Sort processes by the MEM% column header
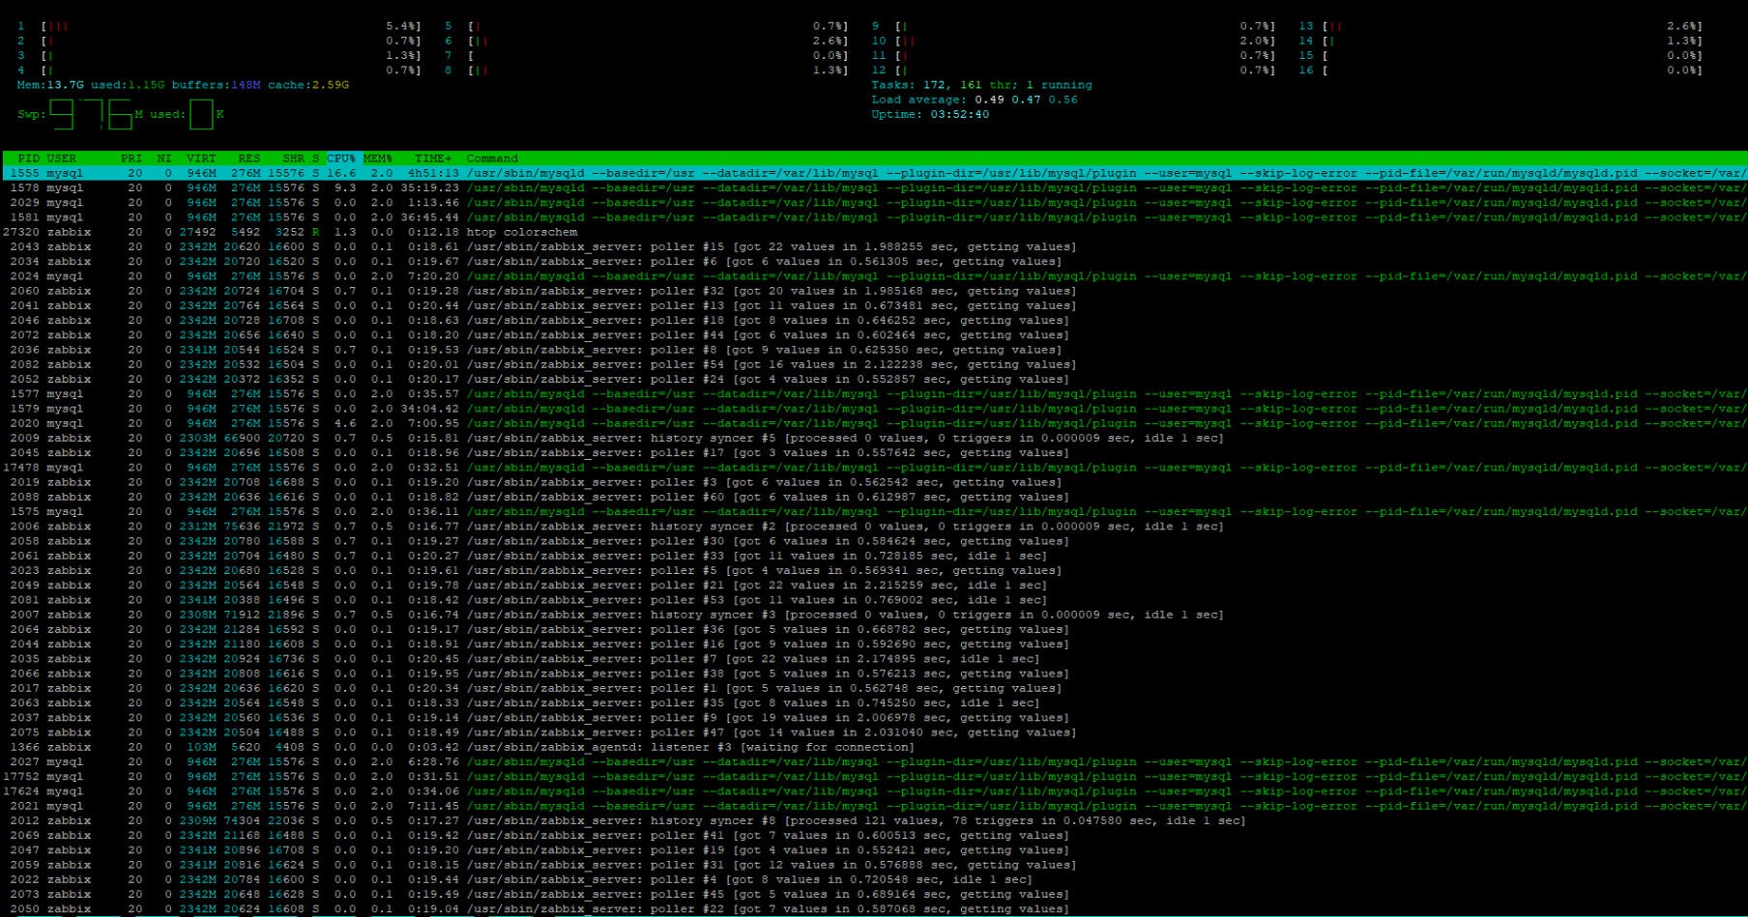 378,158
